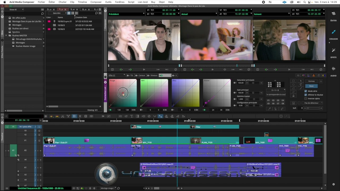Image resolution: width=340 pixels, height=191 pixels.
Task: Toggle the Vert curve enable switch
Action: tap(141, 110)
